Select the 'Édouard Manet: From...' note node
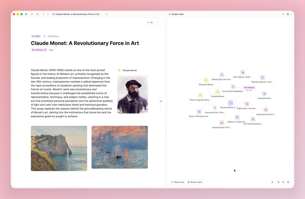305x199 pixels. (262, 77)
